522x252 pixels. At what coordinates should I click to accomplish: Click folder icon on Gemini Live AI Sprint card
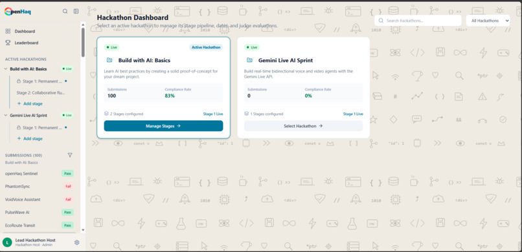250,61
